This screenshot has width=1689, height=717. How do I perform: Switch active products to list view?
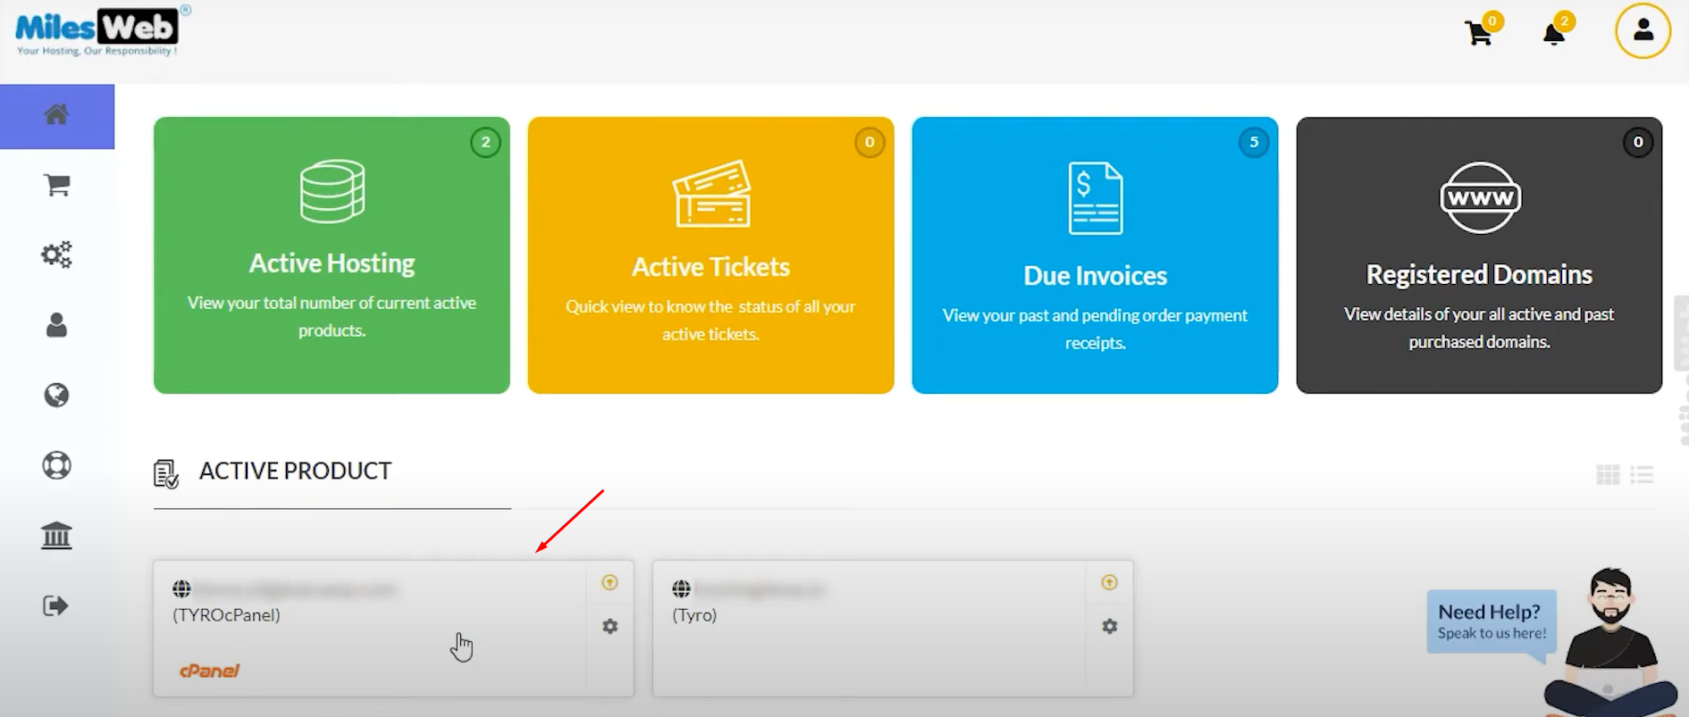pos(1642,475)
